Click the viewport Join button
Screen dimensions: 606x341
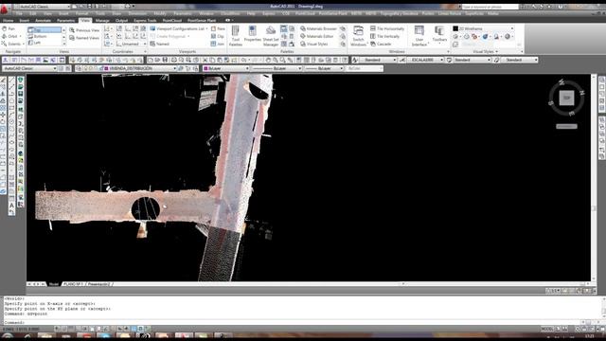point(218,45)
